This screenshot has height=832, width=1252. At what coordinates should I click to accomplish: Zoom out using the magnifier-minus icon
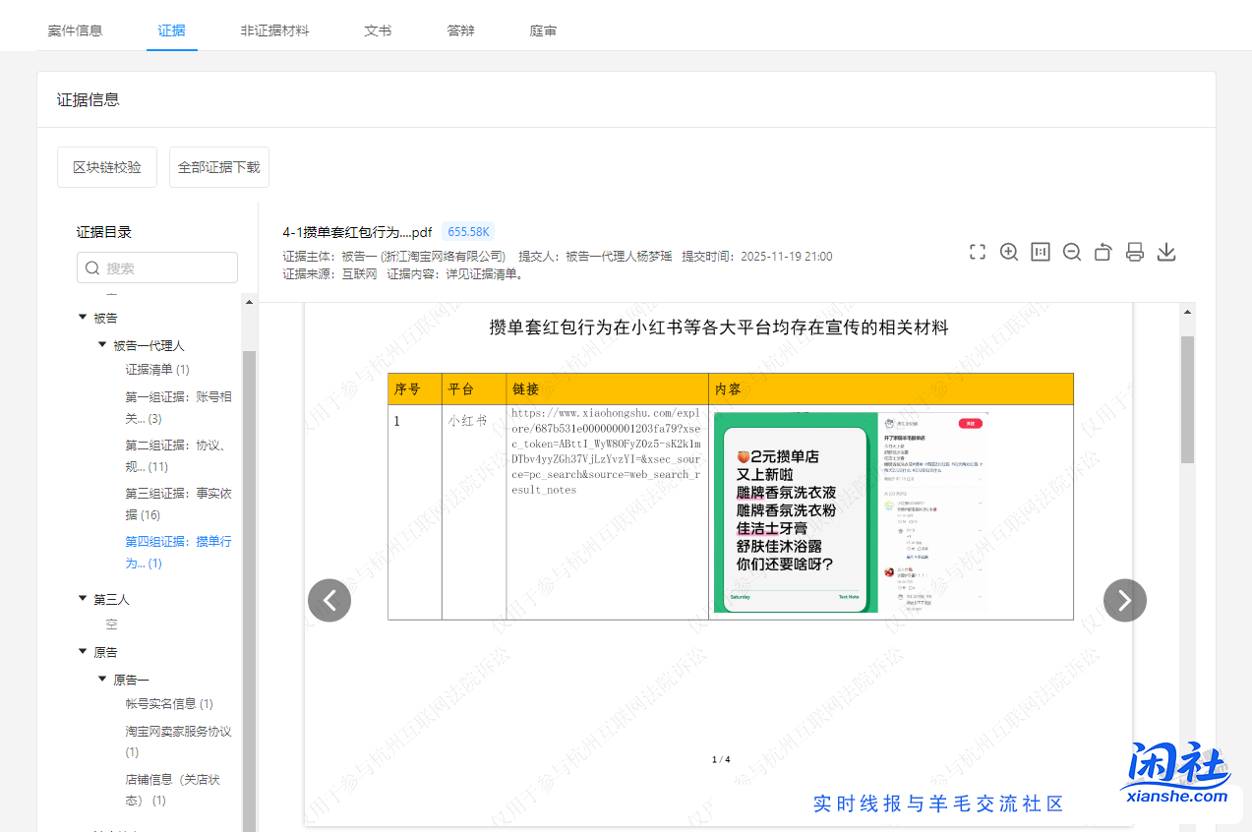(1071, 252)
